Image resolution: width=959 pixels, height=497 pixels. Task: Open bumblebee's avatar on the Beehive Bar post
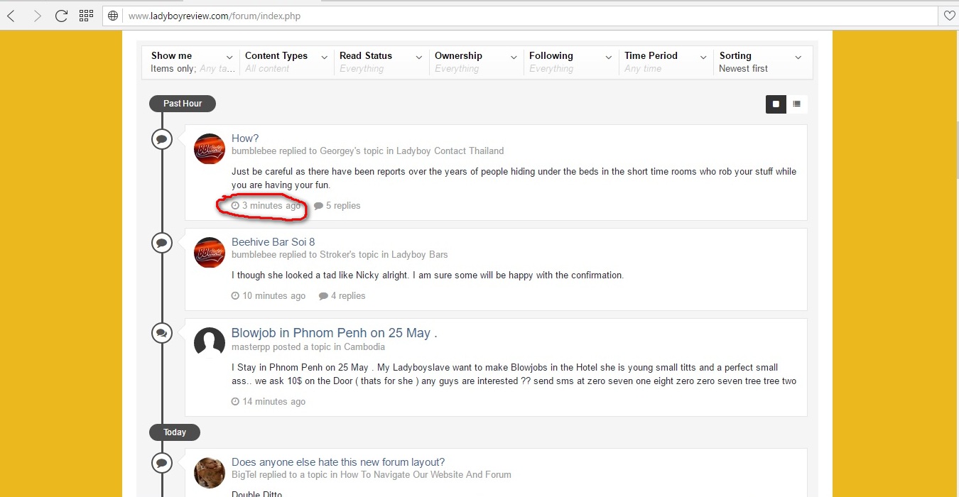click(x=210, y=253)
